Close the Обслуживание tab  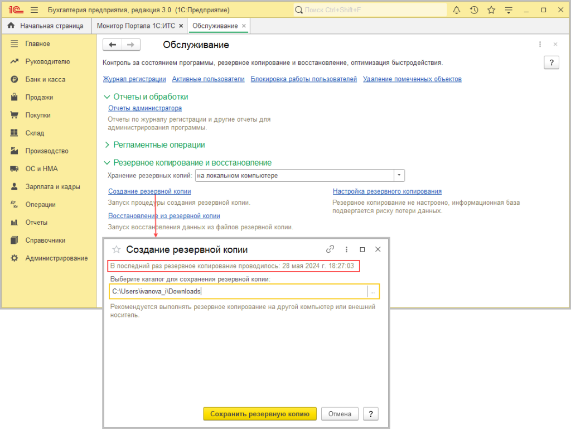click(244, 26)
